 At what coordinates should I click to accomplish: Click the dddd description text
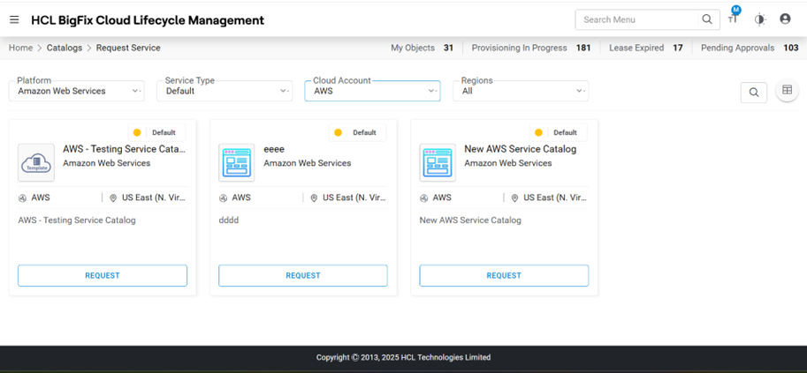point(229,220)
